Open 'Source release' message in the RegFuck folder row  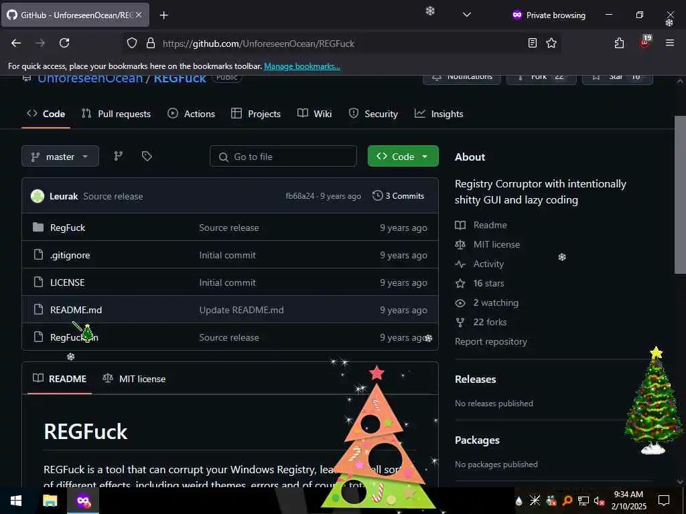tap(229, 228)
